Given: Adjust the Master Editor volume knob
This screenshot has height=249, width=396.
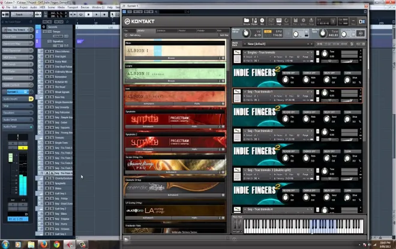Looking at the screenshot, I should click(246, 33).
